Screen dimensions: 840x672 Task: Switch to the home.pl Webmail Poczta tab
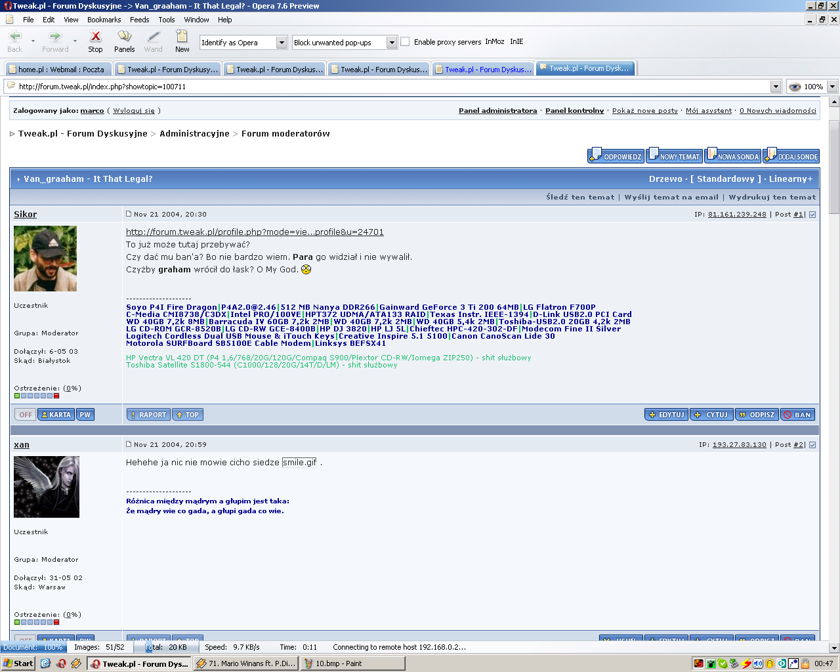(57, 69)
